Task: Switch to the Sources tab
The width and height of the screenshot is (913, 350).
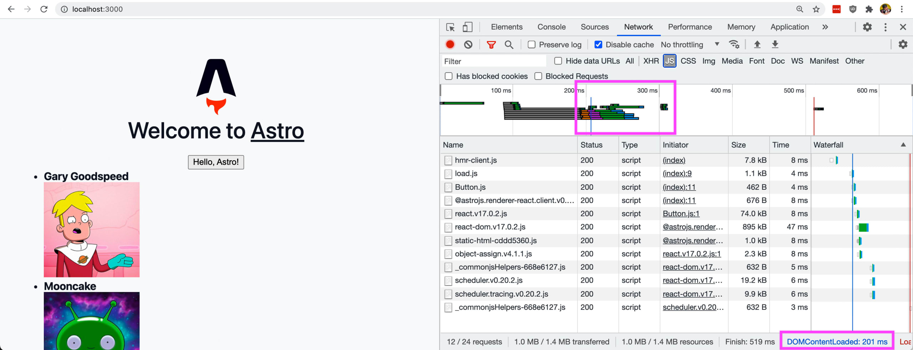Action: 595,27
